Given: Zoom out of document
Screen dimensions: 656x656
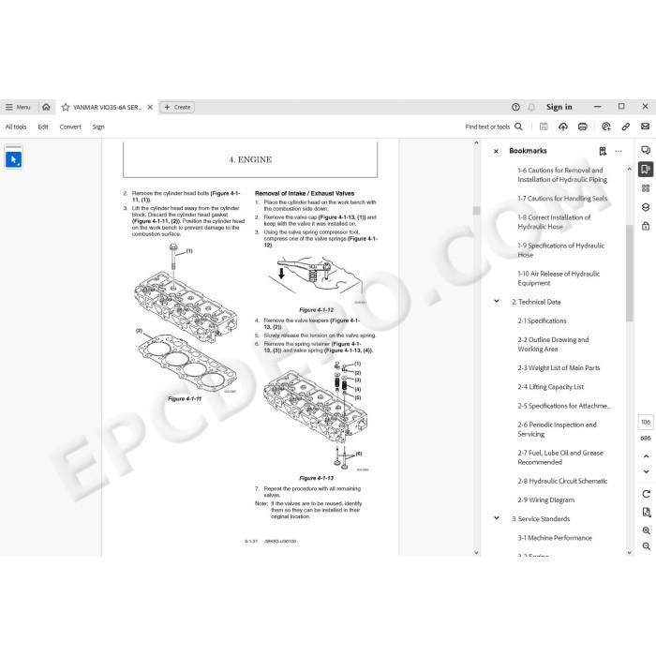Looking at the screenshot, I should pos(646,546).
